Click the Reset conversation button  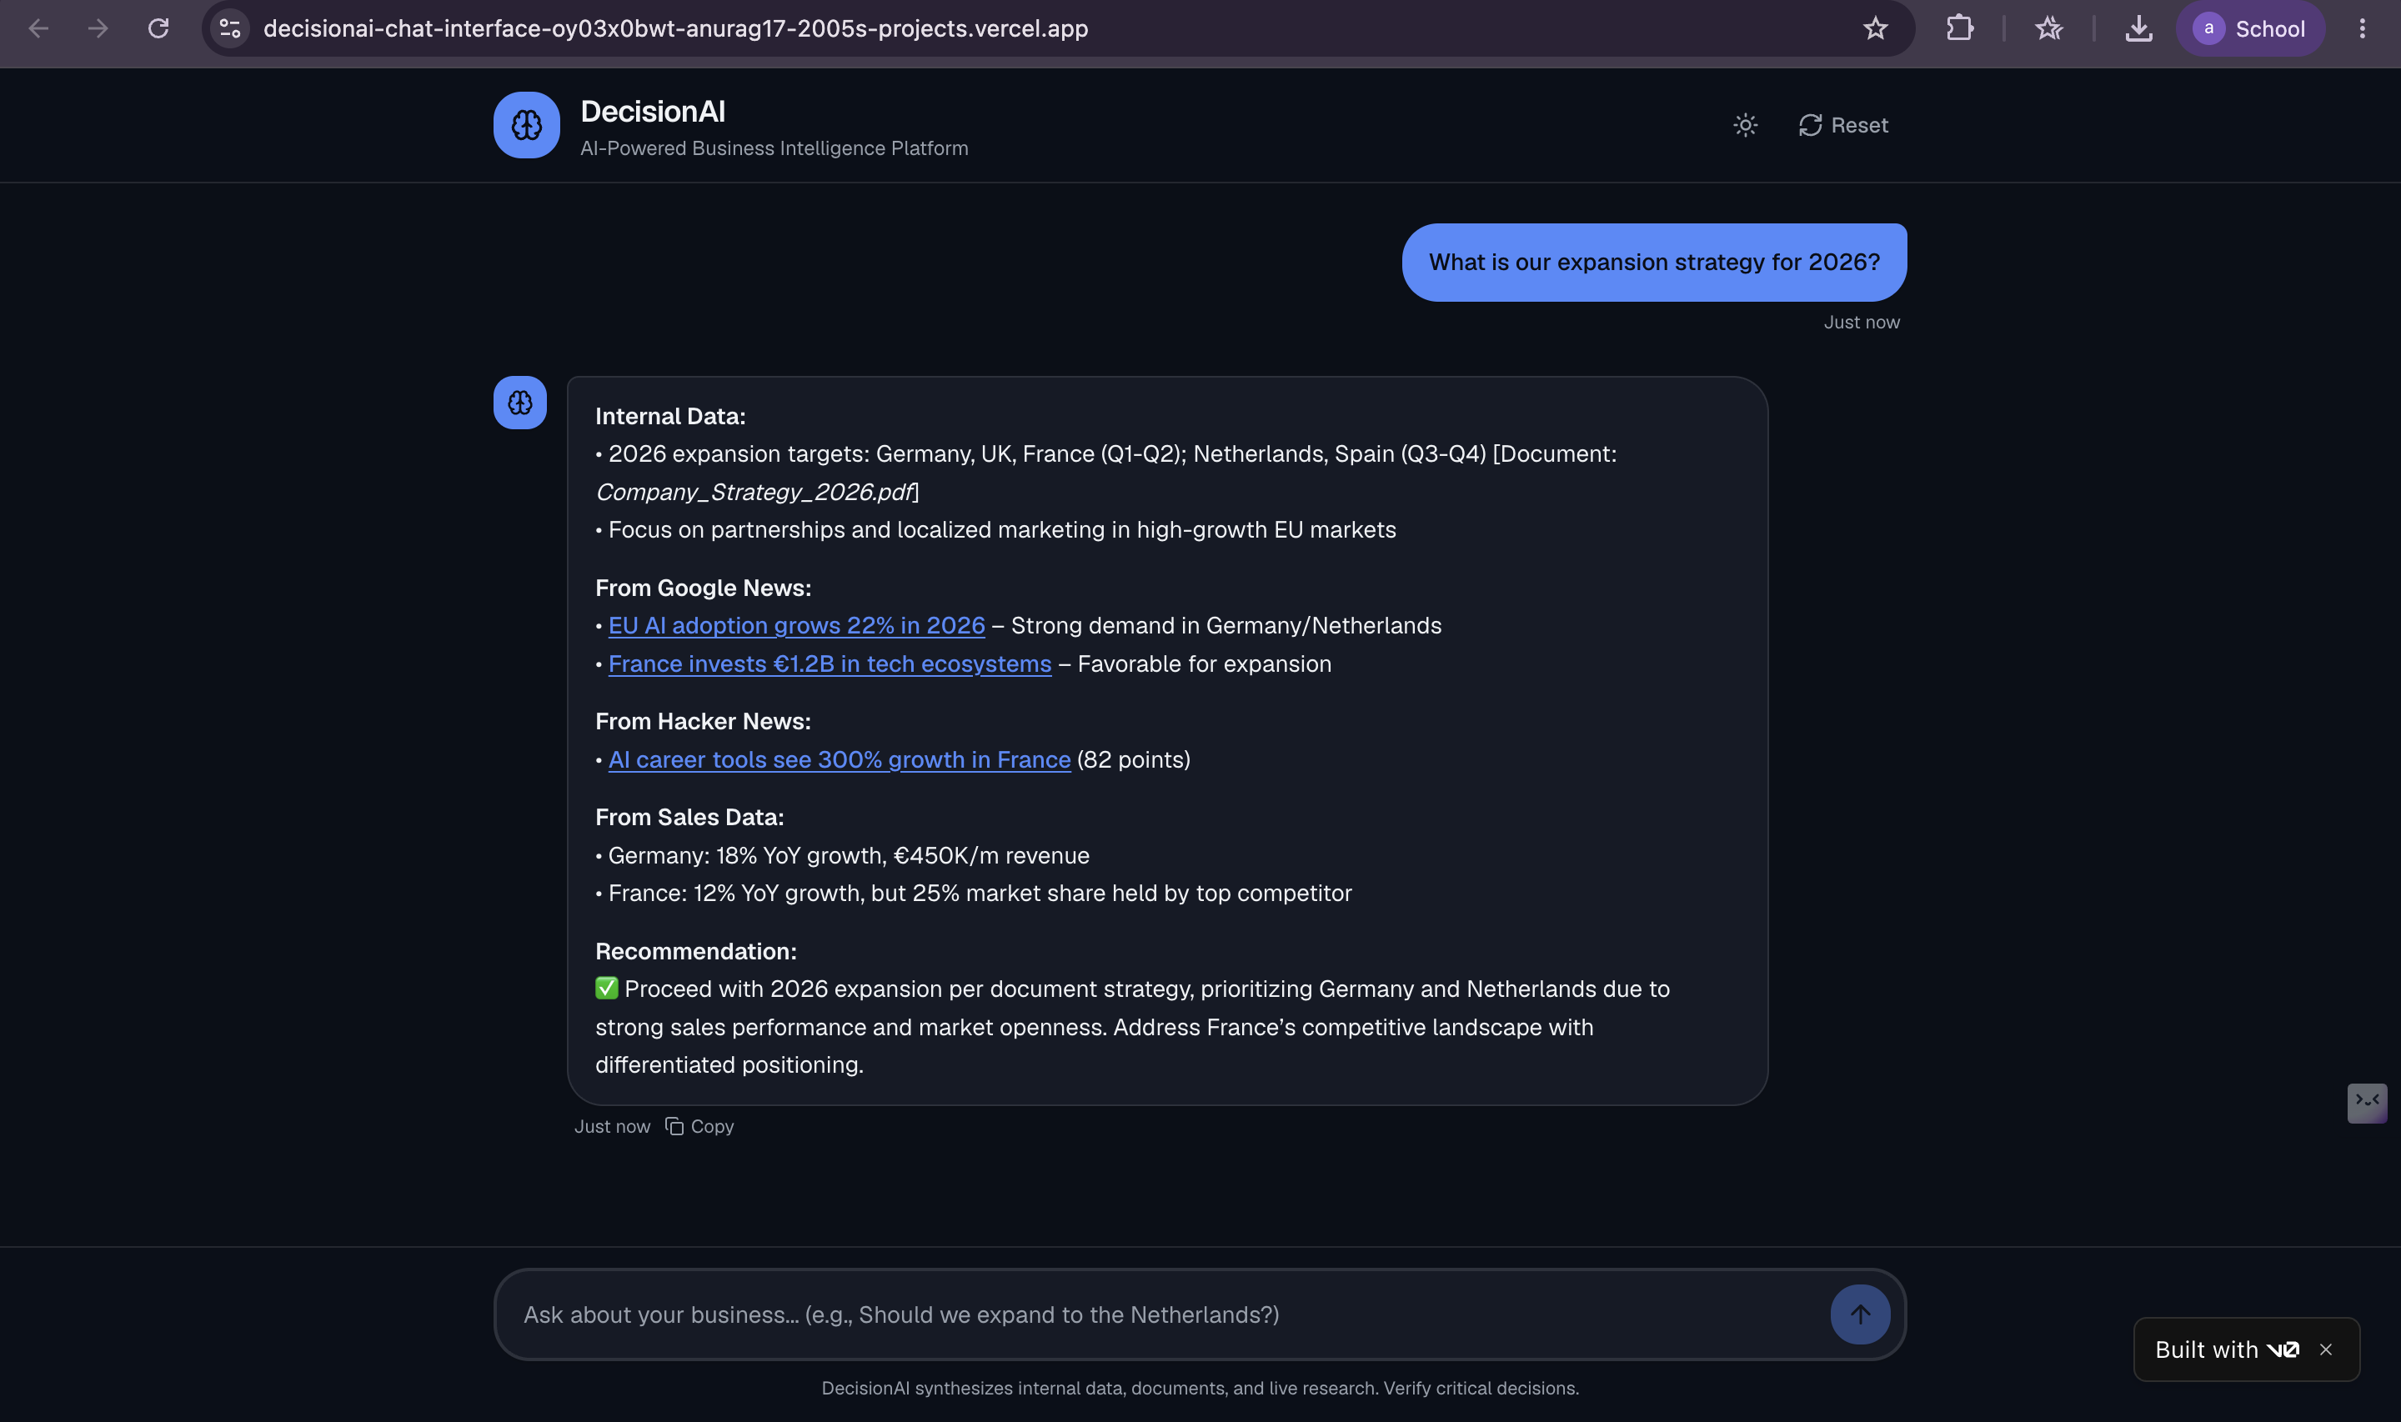click(x=1842, y=126)
